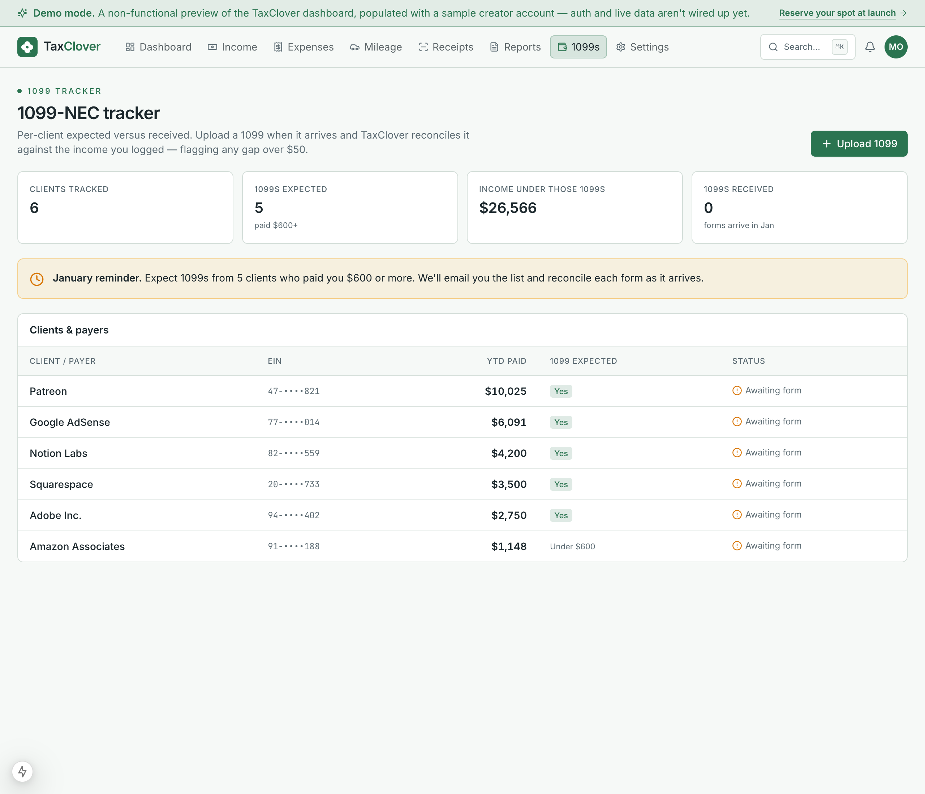Viewport: 925px width, 794px height.
Task: Click the alert icon in Adobe Inc. status
Action: (x=737, y=514)
